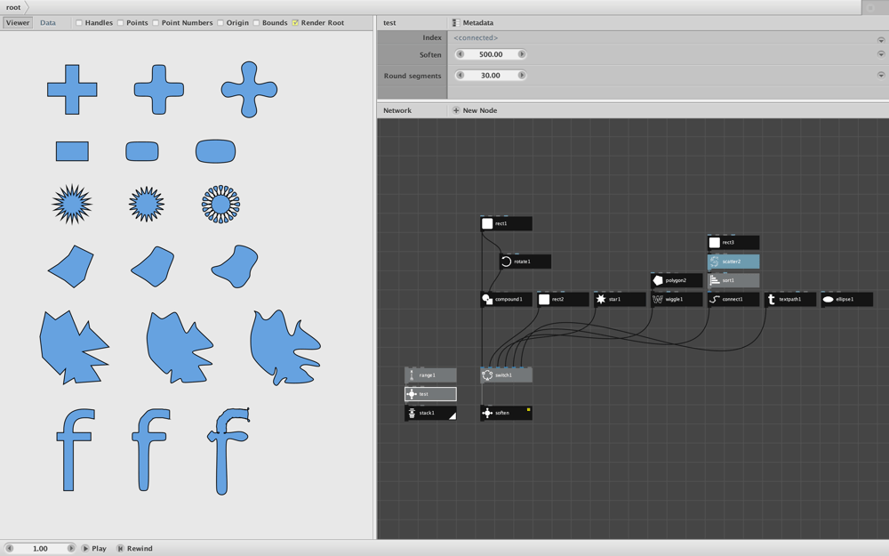Select the range1 node icon

pyautogui.click(x=412, y=375)
